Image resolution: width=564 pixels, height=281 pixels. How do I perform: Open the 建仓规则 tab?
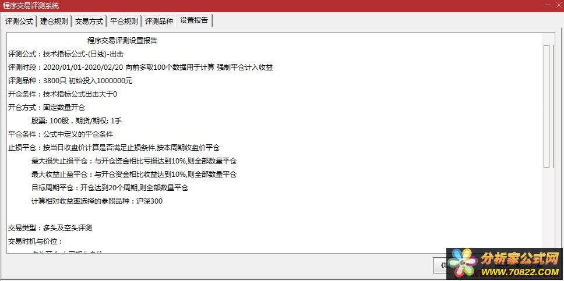[54, 21]
